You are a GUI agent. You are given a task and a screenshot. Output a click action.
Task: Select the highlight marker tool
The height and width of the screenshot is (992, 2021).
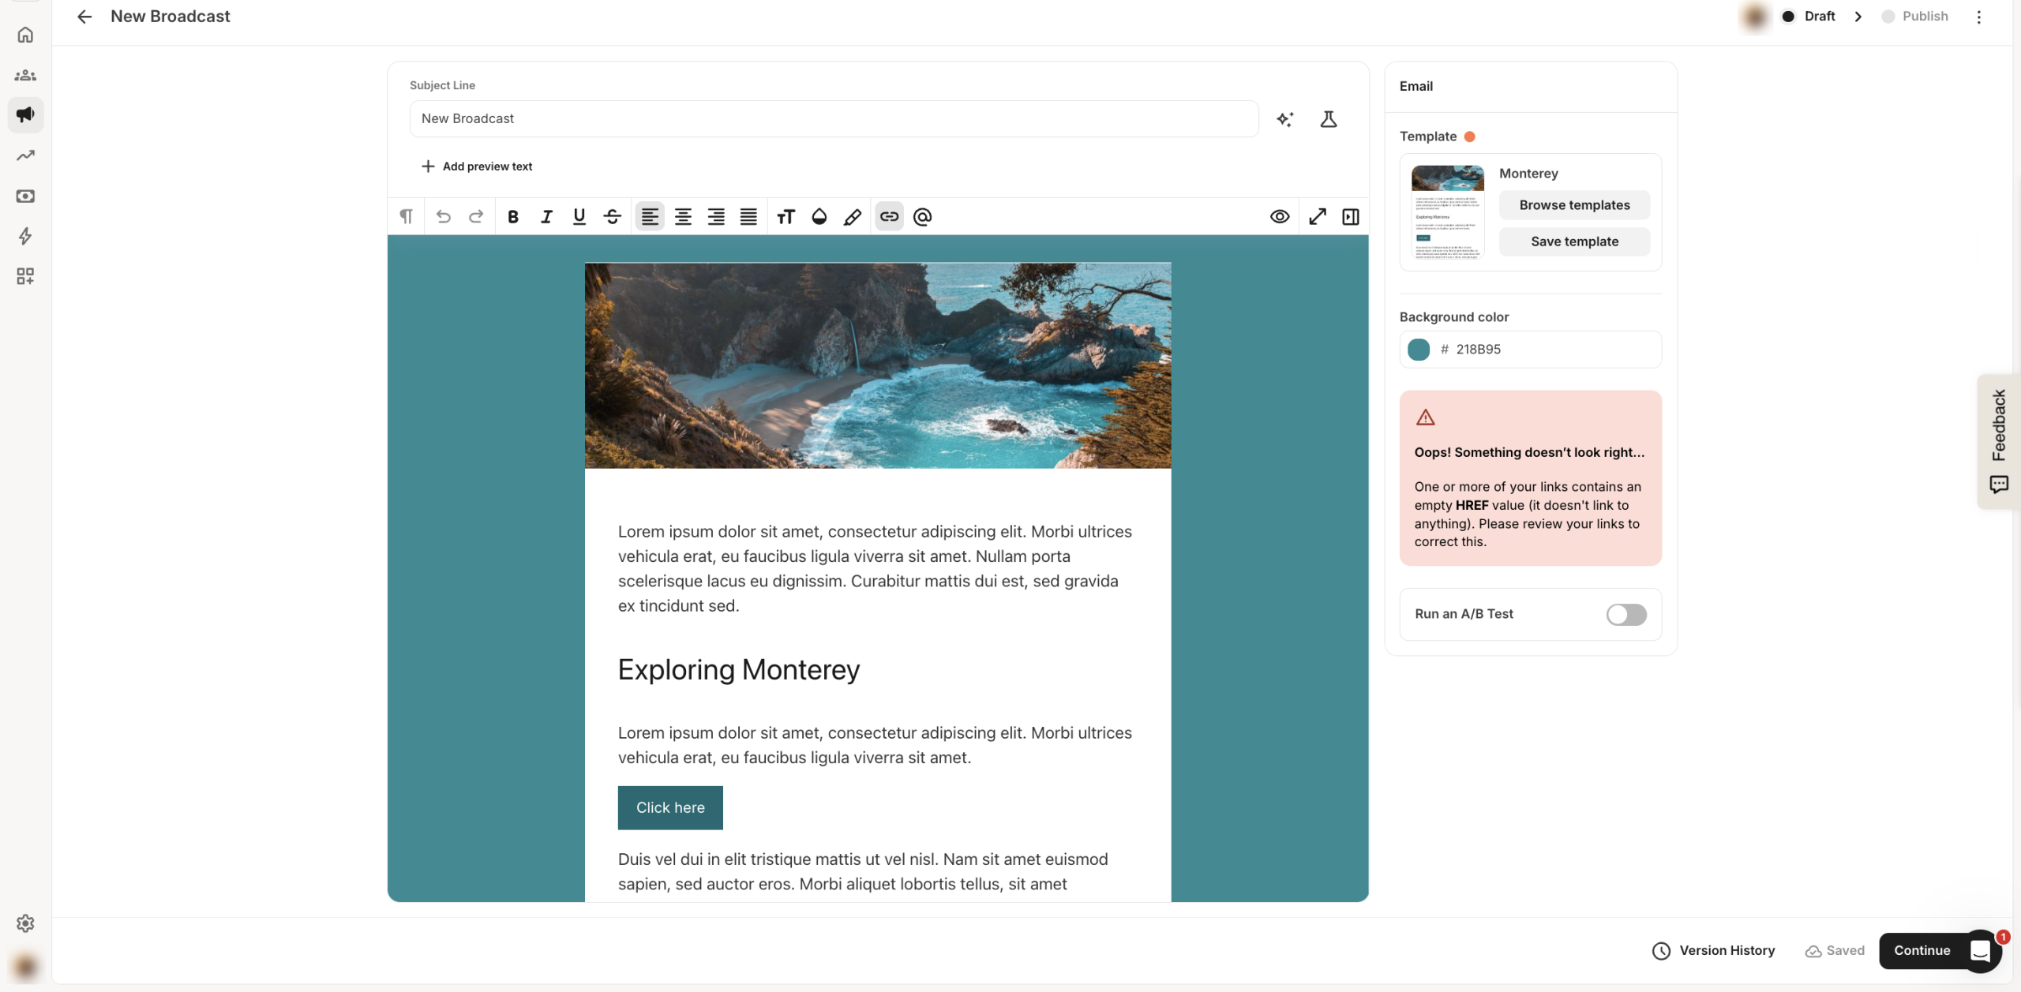coord(853,216)
